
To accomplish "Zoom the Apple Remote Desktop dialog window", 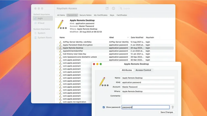I will [101, 64].
